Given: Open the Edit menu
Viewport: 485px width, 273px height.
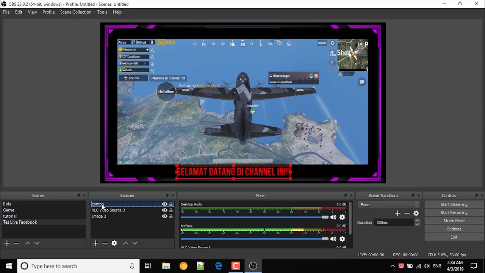Looking at the screenshot, I should point(19,12).
